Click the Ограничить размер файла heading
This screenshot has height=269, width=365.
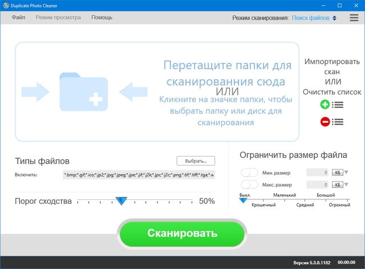click(x=293, y=155)
